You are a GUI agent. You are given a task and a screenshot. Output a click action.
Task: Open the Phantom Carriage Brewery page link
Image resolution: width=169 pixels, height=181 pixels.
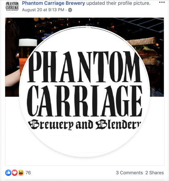click(x=53, y=3)
